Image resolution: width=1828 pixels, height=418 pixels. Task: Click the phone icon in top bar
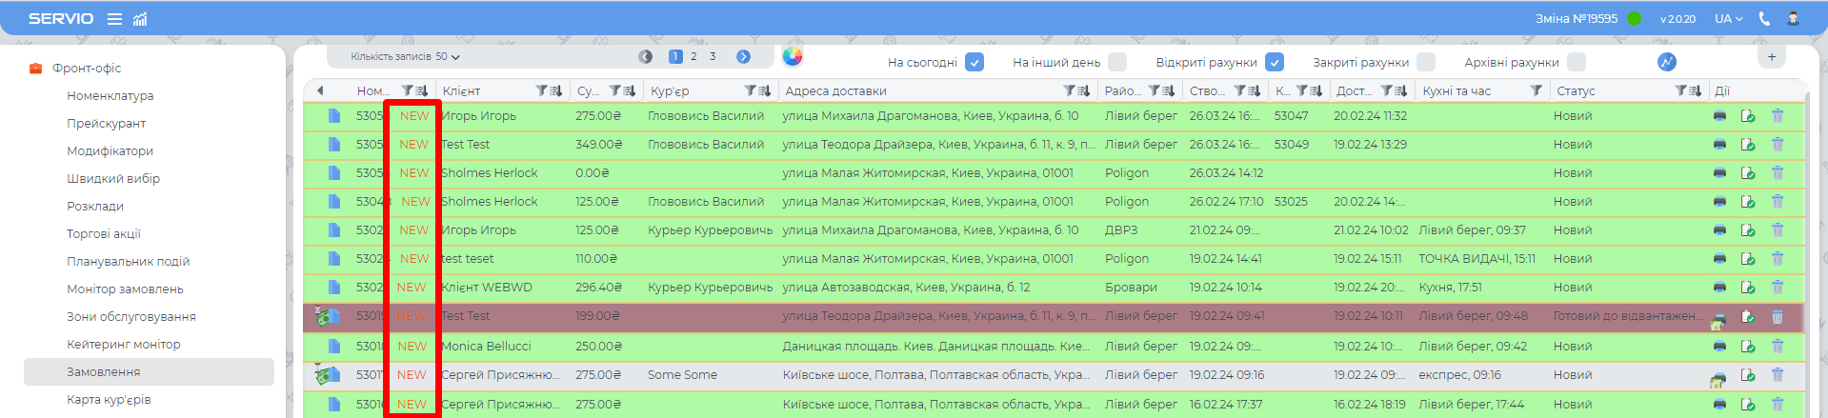pyautogui.click(x=1764, y=19)
